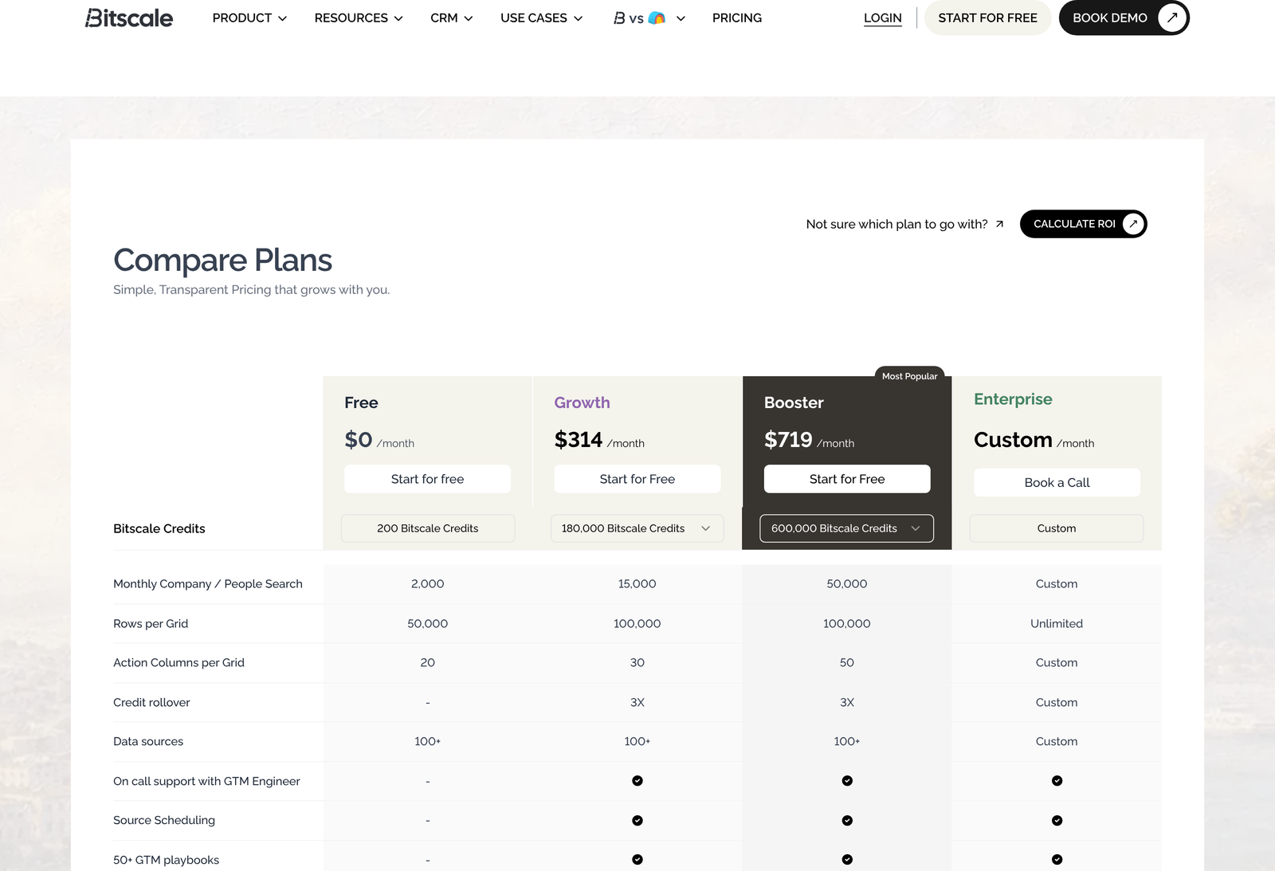The width and height of the screenshot is (1275, 871).
Task: Click Enterprise checkmark for Source Scheduling
Action: pyautogui.click(x=1057, y=820)
